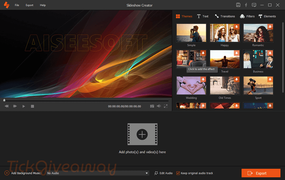Toggle Keep original audio track checkbox
This screenshot has width=285, height=180.
click(x=178, y=173)
